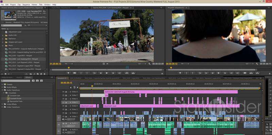Viewport: 272px width, 135px height.
Task: Collapse the Video 1 track
Action: pos(70,116)
